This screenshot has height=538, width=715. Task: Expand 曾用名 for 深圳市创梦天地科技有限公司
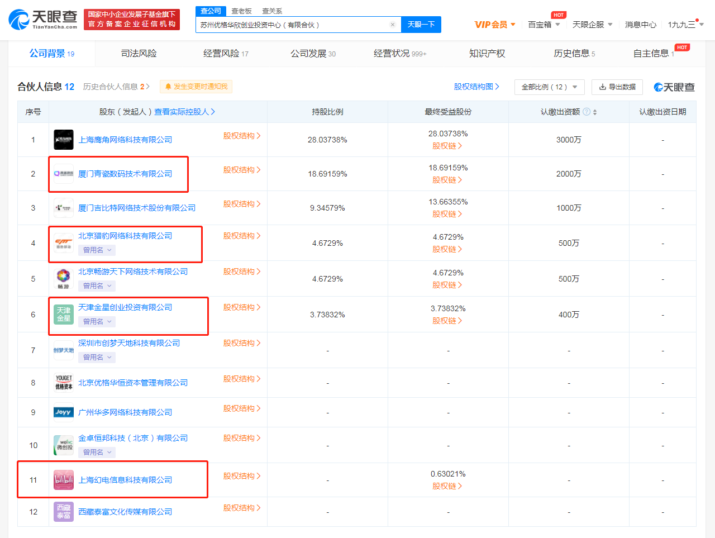click(97, 358)
